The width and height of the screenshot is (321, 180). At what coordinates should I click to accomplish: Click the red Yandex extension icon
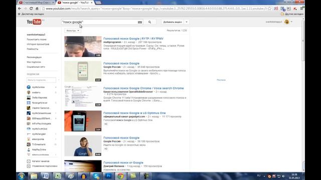[x=276, y=8]
